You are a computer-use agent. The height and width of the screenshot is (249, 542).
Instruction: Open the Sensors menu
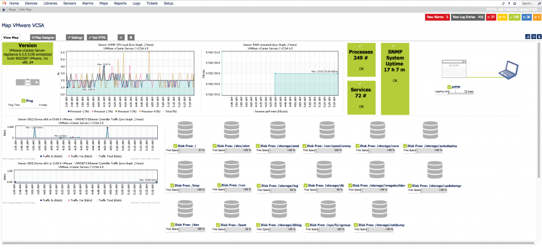click(x=69, y=3)
